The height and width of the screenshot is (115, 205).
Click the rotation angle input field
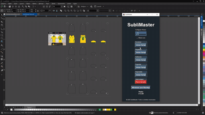coord(45,11)
